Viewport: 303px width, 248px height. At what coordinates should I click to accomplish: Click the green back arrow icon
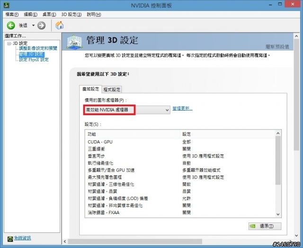(x=11, y=25)
